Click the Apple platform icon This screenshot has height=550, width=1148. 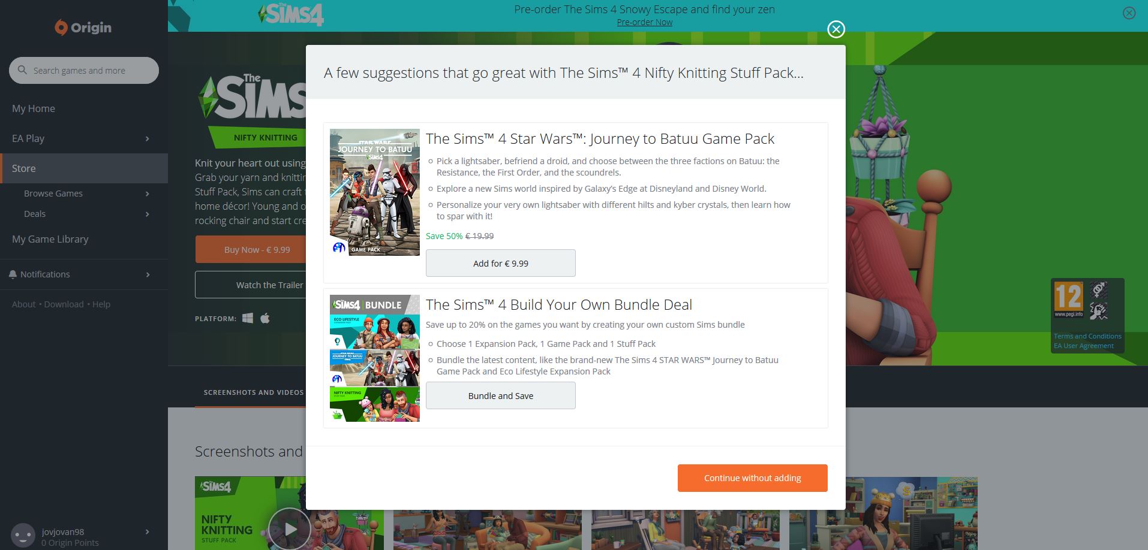click(265, 318)
